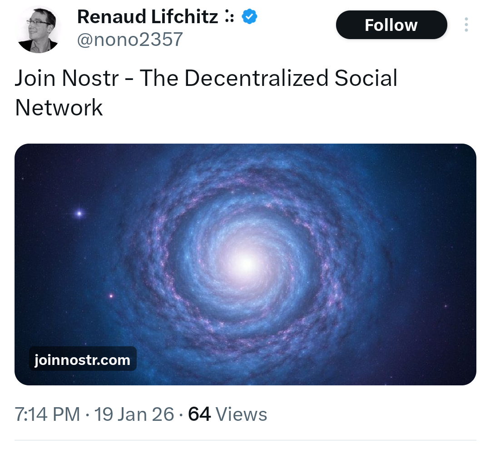Click the bright star left of the galaxy

point(79,213)
